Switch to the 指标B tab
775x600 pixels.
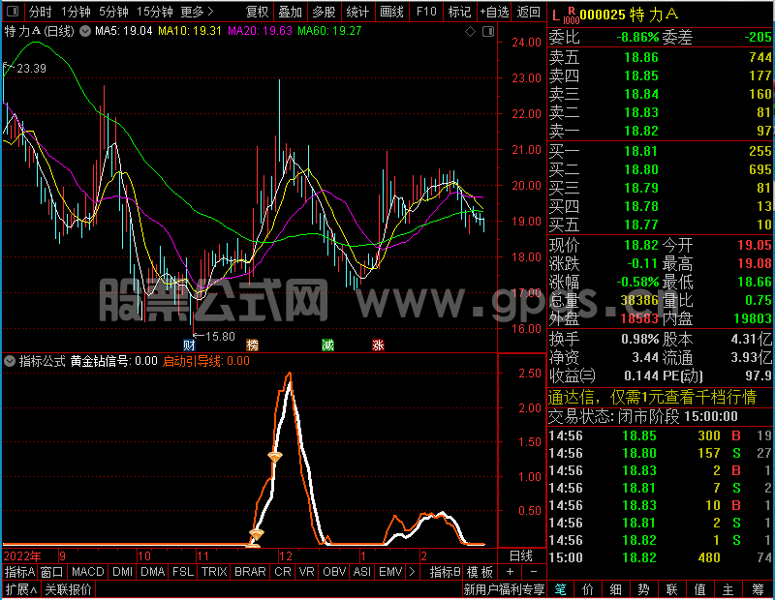446,572
